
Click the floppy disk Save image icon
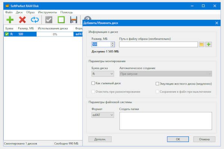point(74,20)
